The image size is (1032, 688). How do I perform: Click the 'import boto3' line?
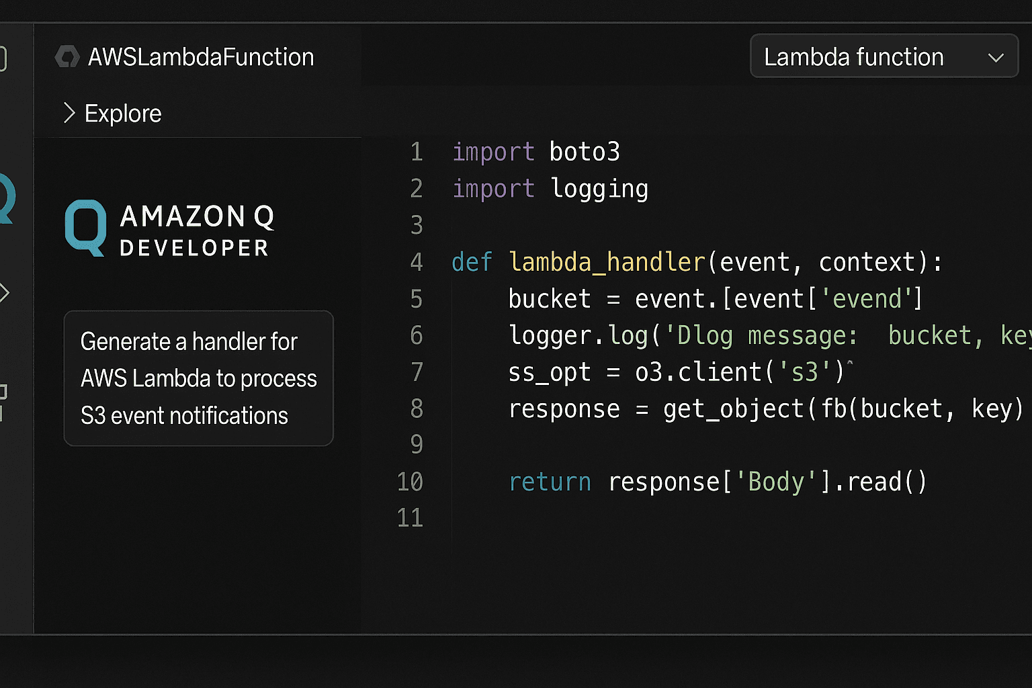tap(535, 152)
